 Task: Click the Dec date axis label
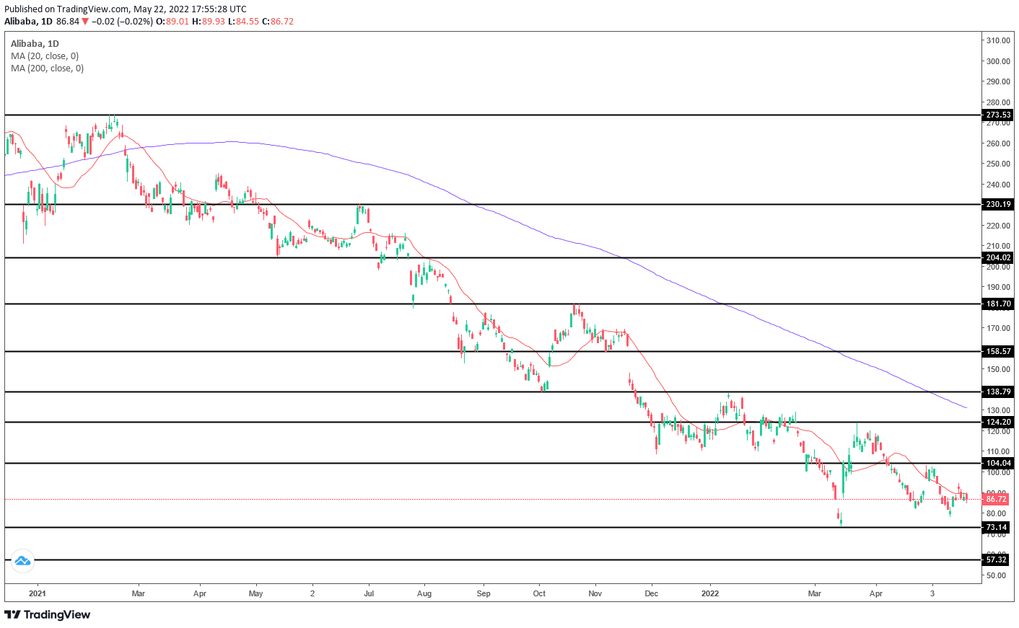[651, 593]
